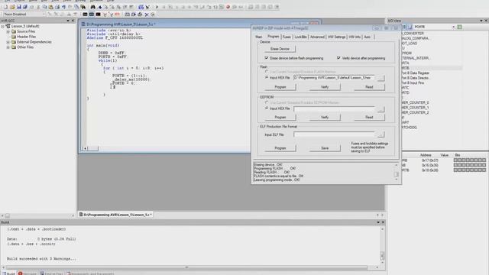Copy selection with the toolbar Copy icon
The image size is (489, 275).
tap(44, 7)
